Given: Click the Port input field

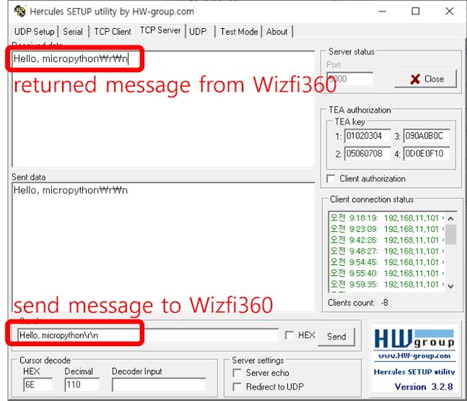Looking at the screenshot, I should coord(350,79).
